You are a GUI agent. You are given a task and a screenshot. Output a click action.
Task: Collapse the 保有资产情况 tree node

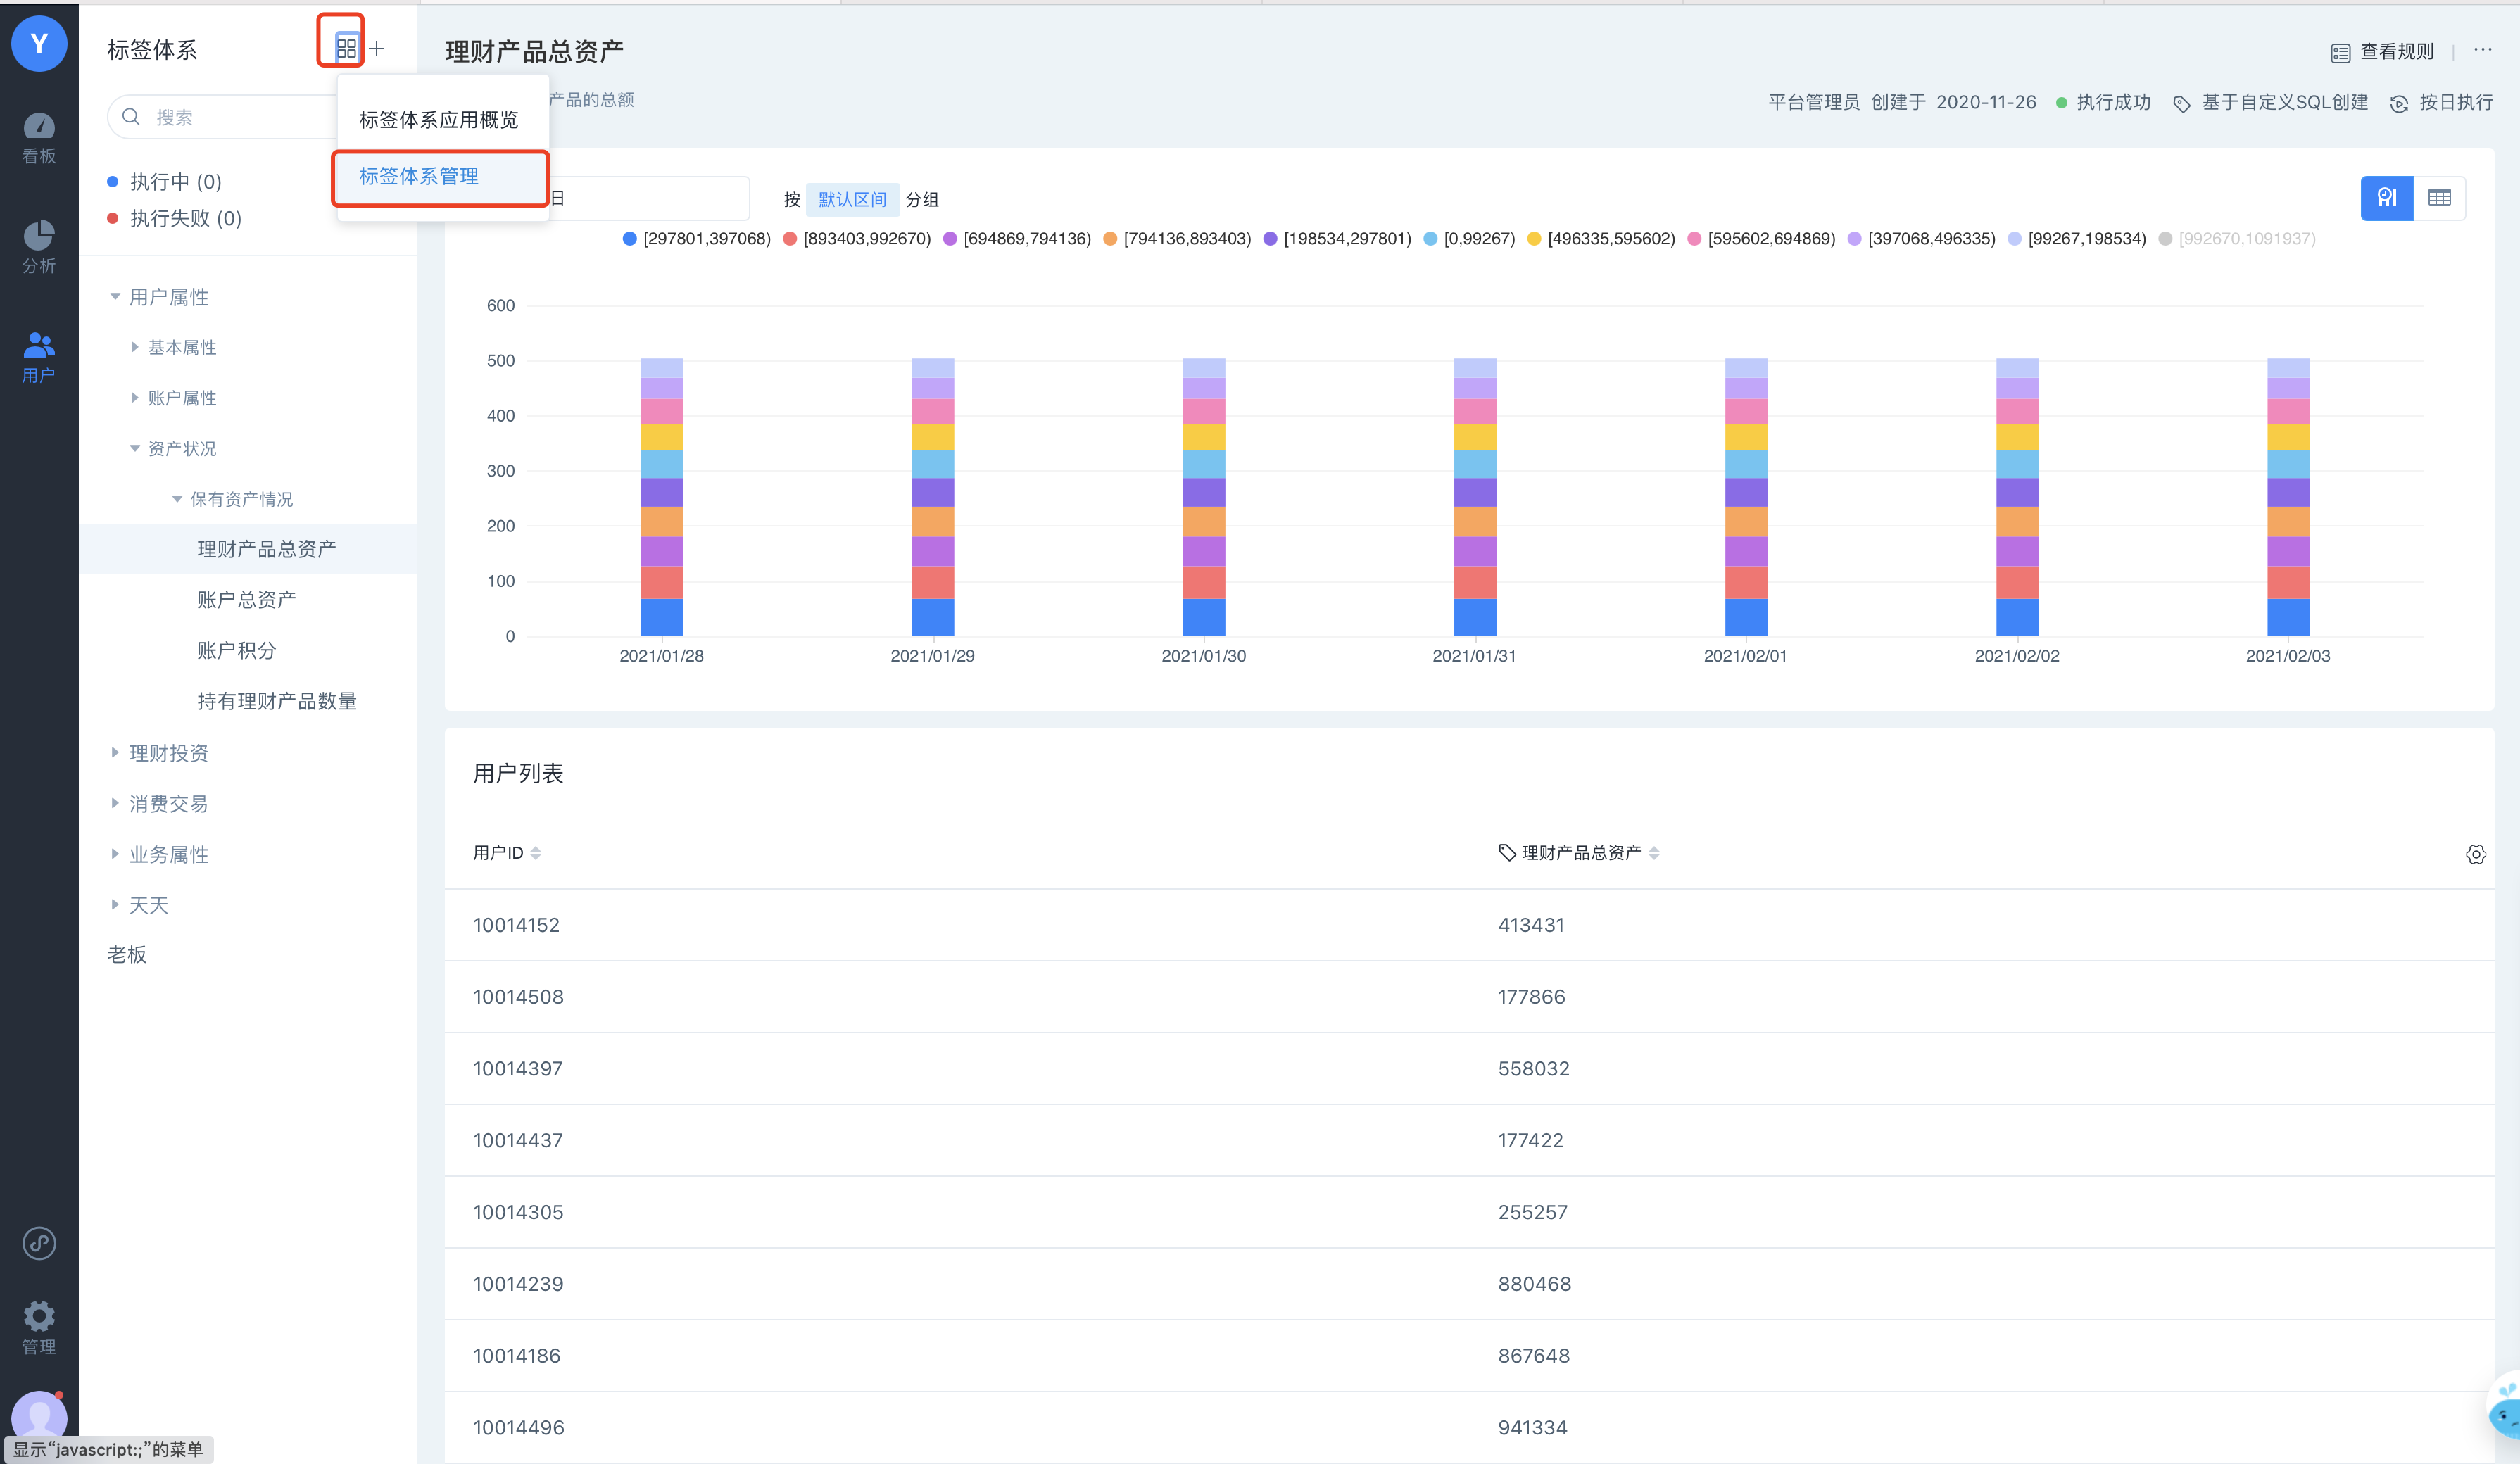coord(177,498)
